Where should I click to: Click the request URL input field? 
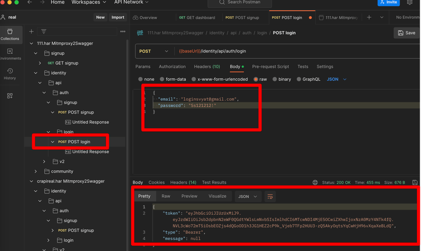[297, 51]
